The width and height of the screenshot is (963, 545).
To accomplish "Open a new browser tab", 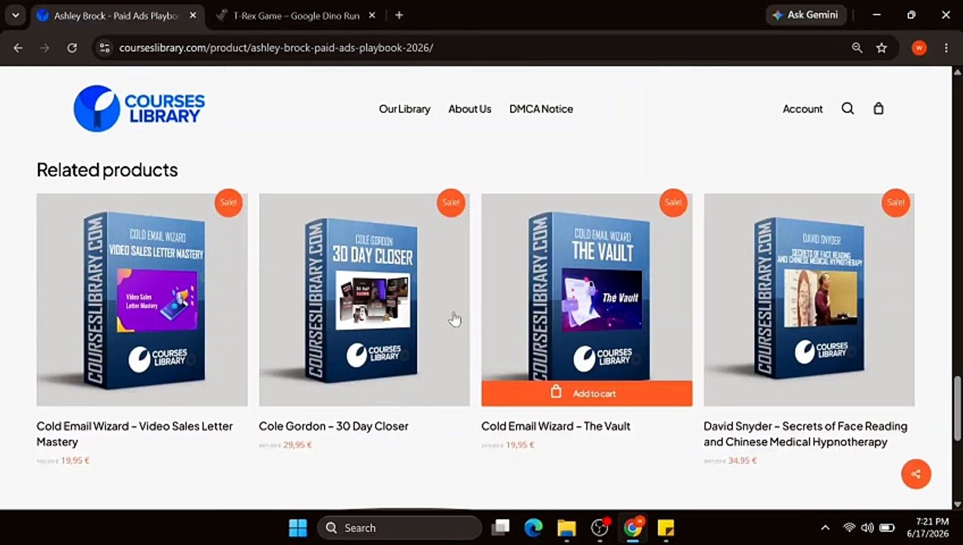I will tap(399, 15).
